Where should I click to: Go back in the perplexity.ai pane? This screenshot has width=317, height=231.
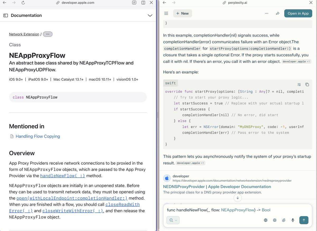(x=164, y=3)
